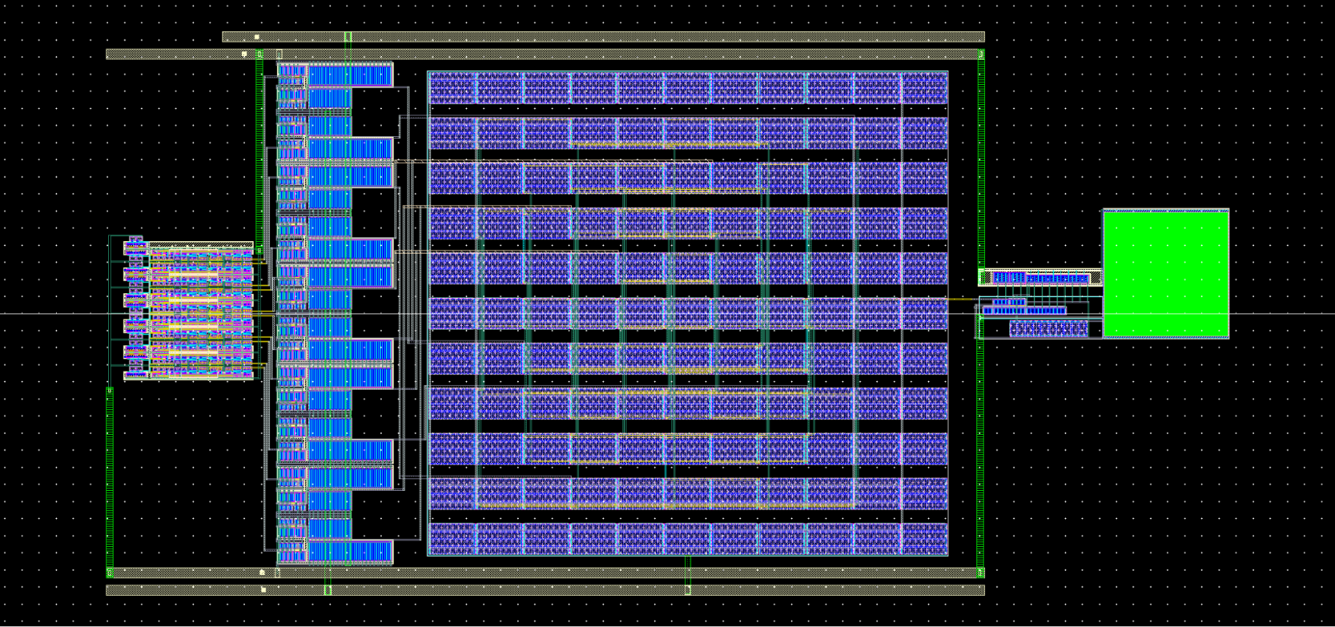
Task: Select the top-left cell of the purple array
Action: (x=451, y=87)
